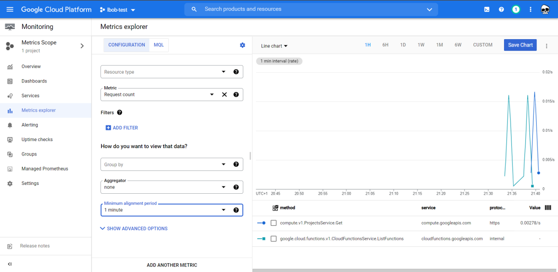Open Managed Prometheus from the sidebar
558x272 pixels.
point(45,168)
